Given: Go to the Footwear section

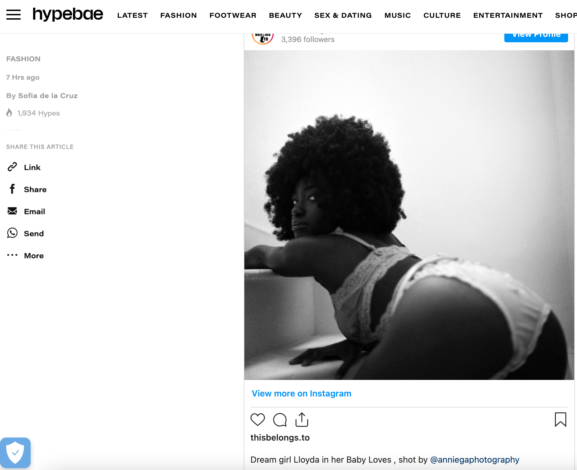Looking at the screenshot, I should [233, 15].
